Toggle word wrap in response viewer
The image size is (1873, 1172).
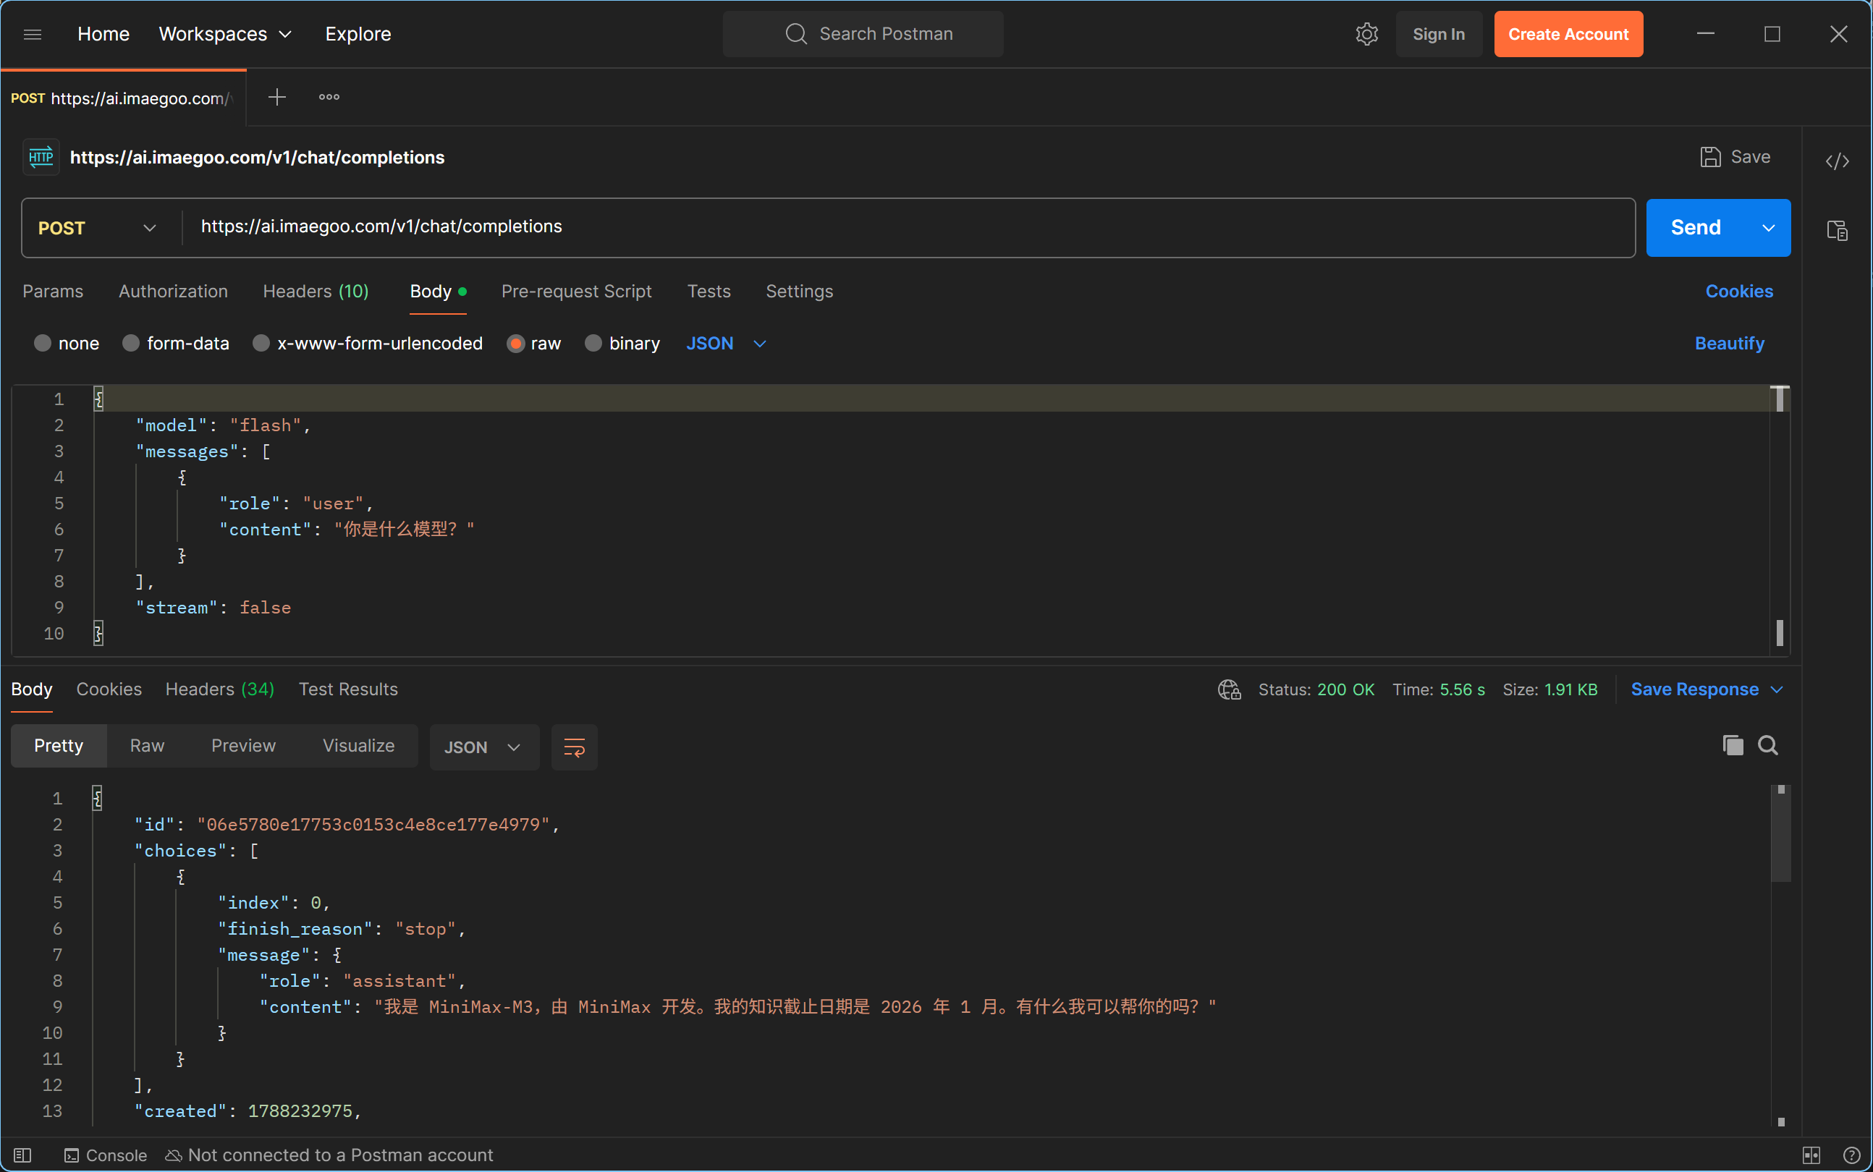click(575, 747)
